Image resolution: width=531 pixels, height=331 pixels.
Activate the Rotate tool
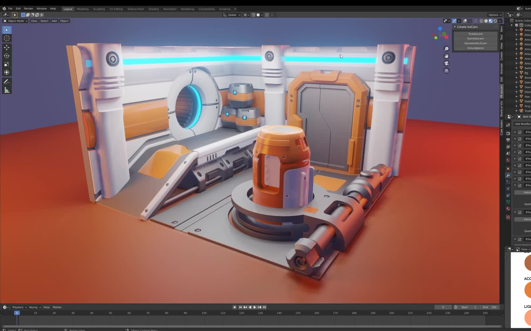pos(7,56)
